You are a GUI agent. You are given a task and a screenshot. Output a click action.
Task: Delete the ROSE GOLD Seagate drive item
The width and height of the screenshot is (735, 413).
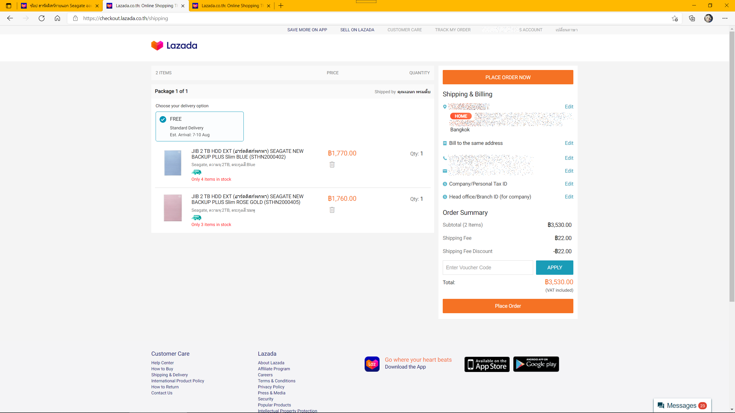(x=332, y=210)
